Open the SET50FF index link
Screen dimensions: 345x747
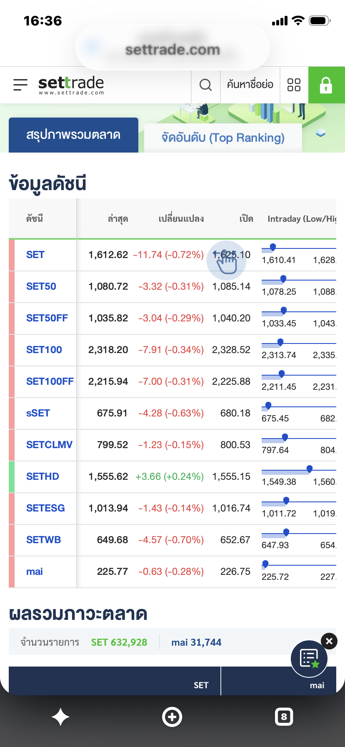[x=47, y=318]
